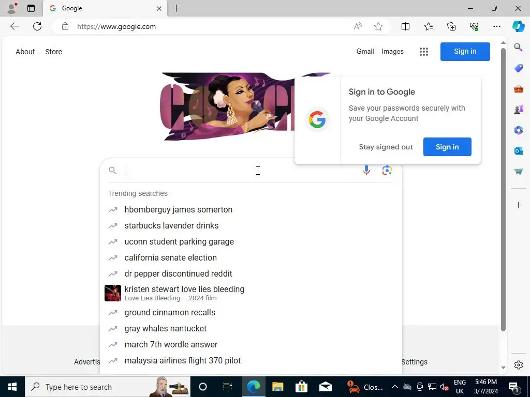Click Sign in within the popup
530x397 pixels.
pyautogui.click(x=447, y=147)
